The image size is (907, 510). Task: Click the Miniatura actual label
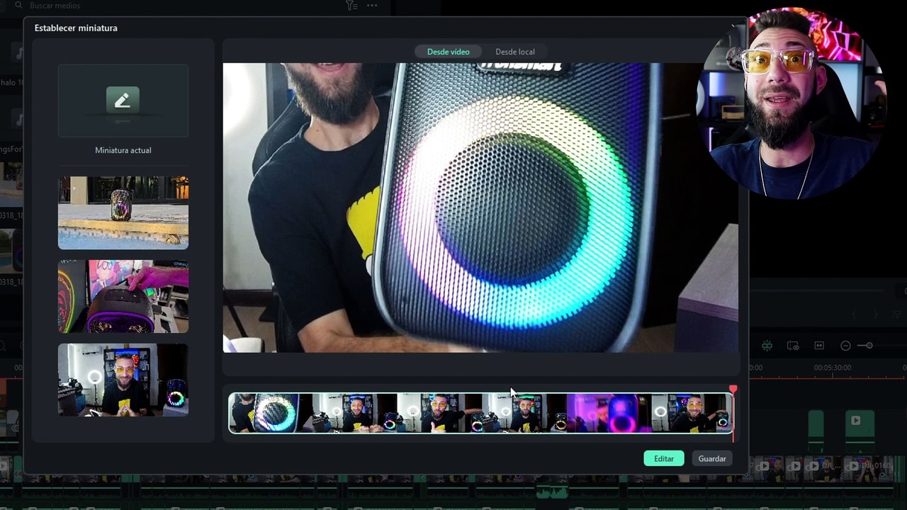point(123,150)
